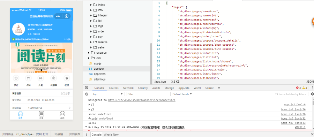Screen dimensions: 314x137
Task: Open the mini program capsule menu dots
Action: click(59, 16)
